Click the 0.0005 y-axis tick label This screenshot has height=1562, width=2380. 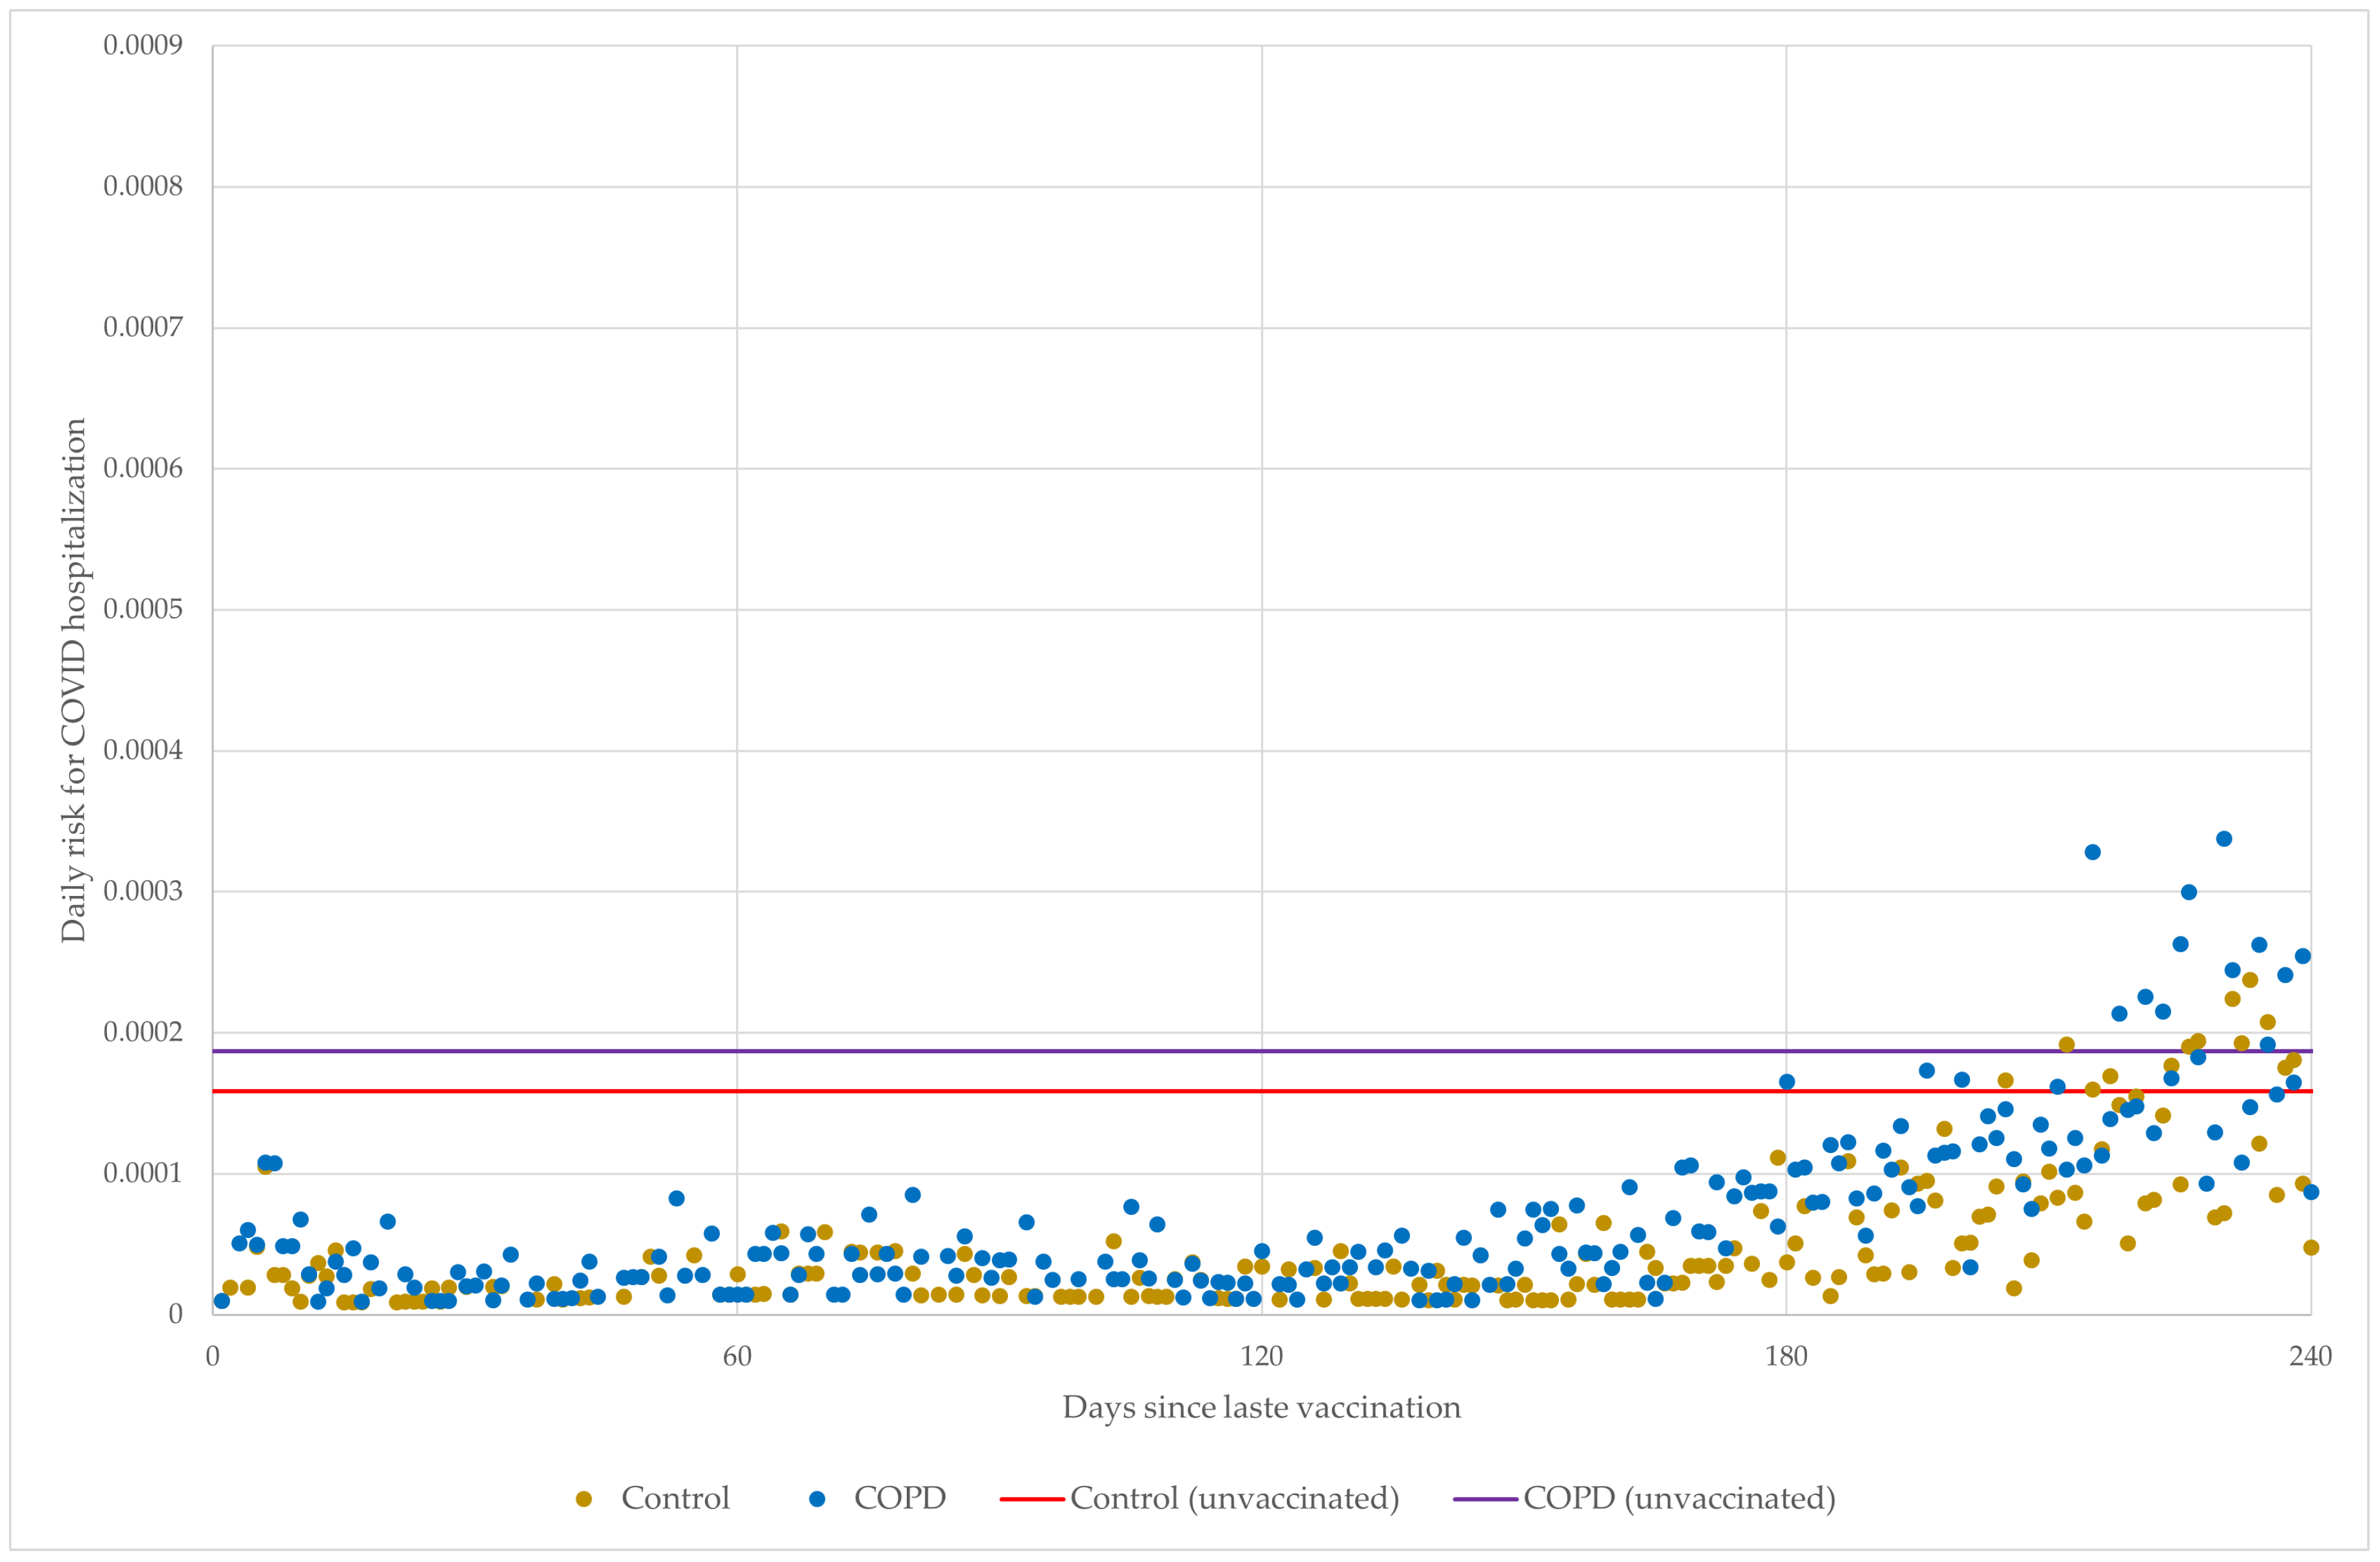point(143,609)
